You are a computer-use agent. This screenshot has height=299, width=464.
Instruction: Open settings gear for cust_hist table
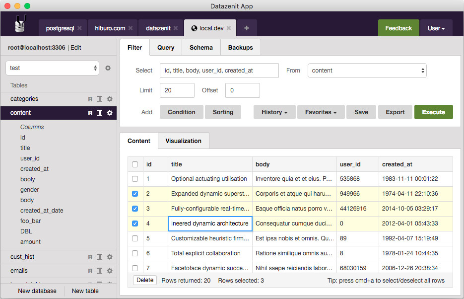coord(110,257)
